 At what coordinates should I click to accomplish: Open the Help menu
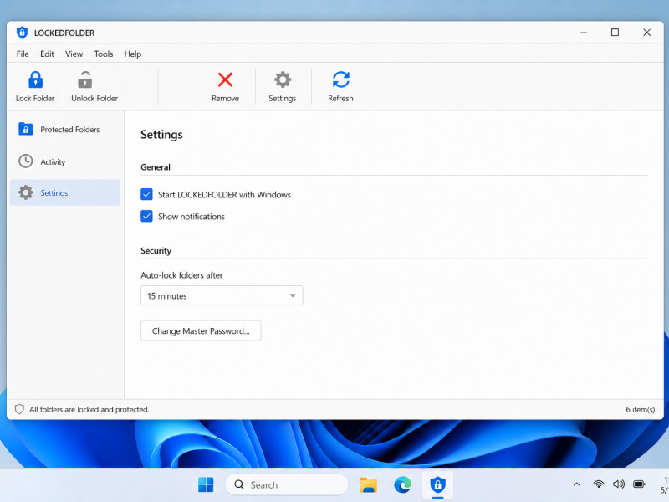[x=133, y=54]
